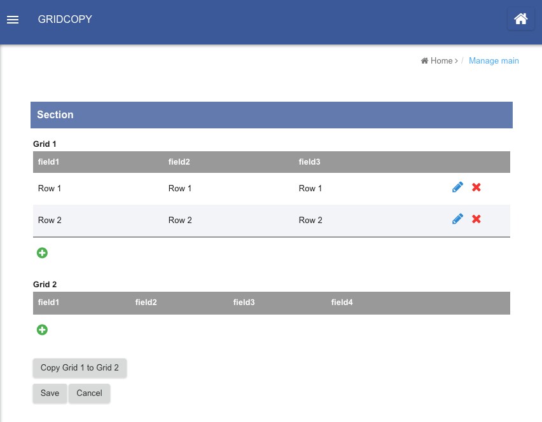Click the Cancel button

(x=89, y=393)
